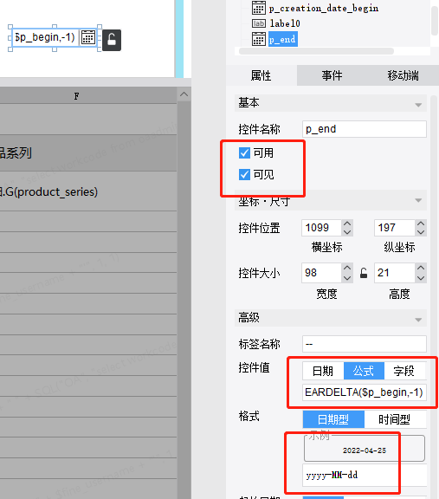Select the 时间型 format button
The image size is (439, 499).
pyautogui.click(x=395, y=419)
